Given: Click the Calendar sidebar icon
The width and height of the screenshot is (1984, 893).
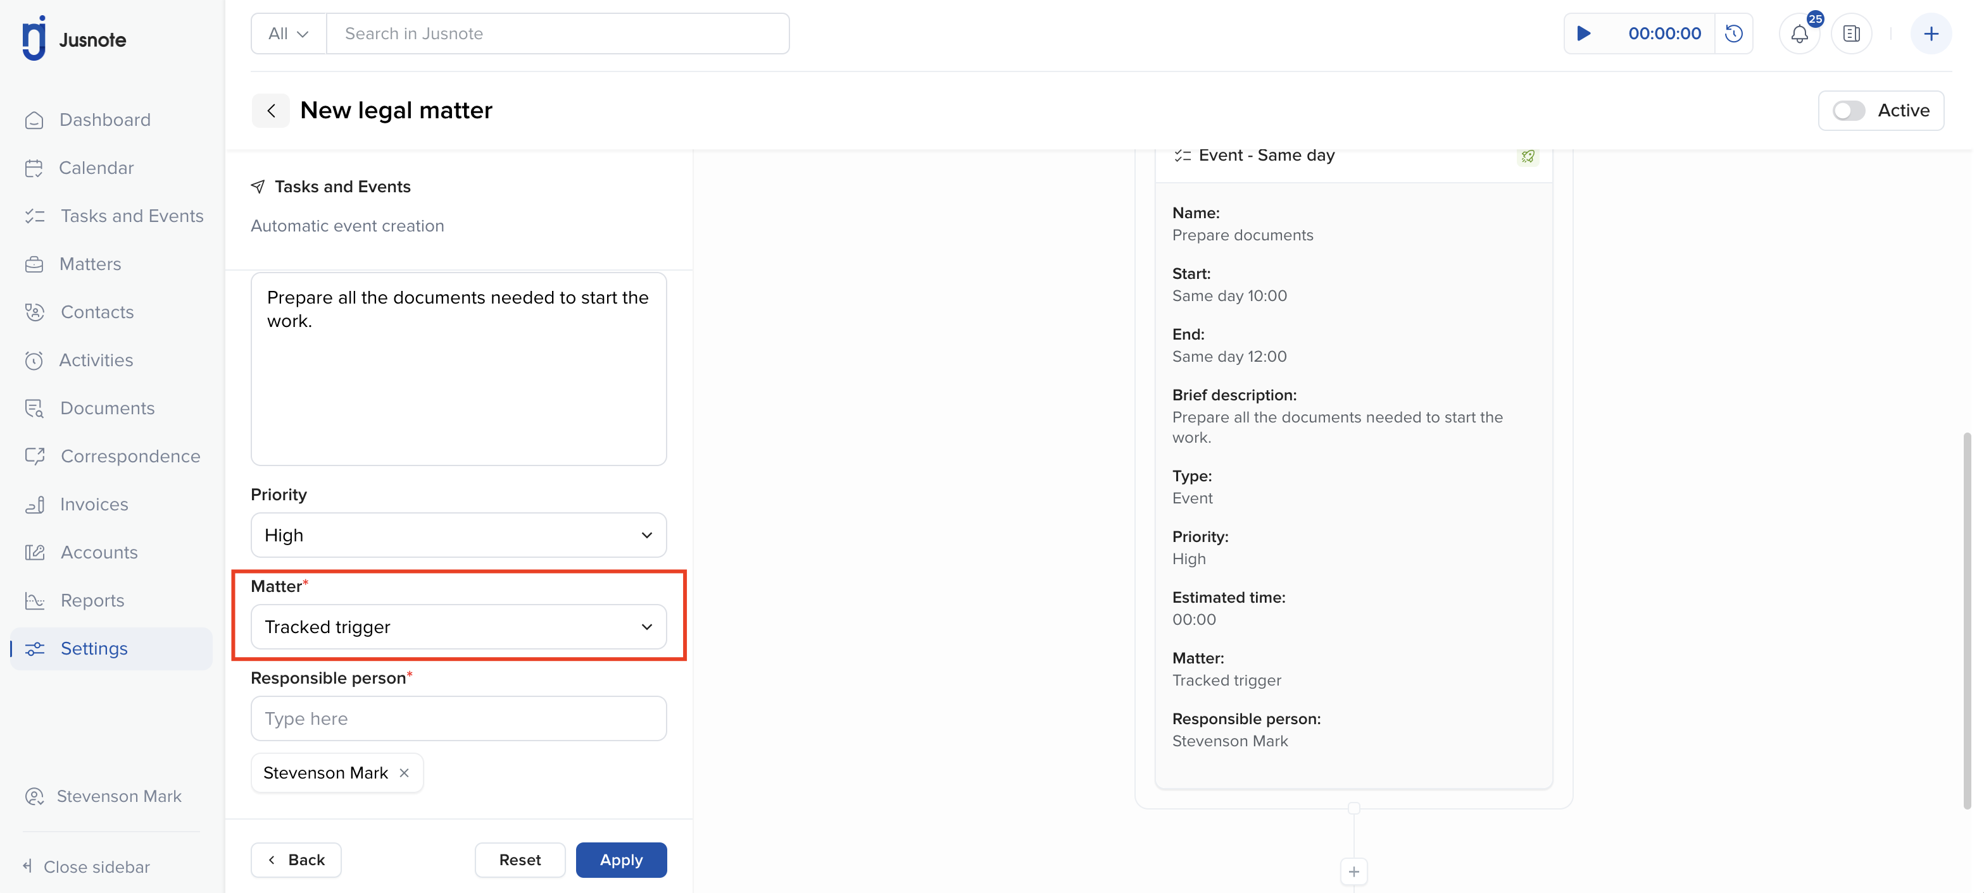Looking at the screenshot, I should point(34,168).
